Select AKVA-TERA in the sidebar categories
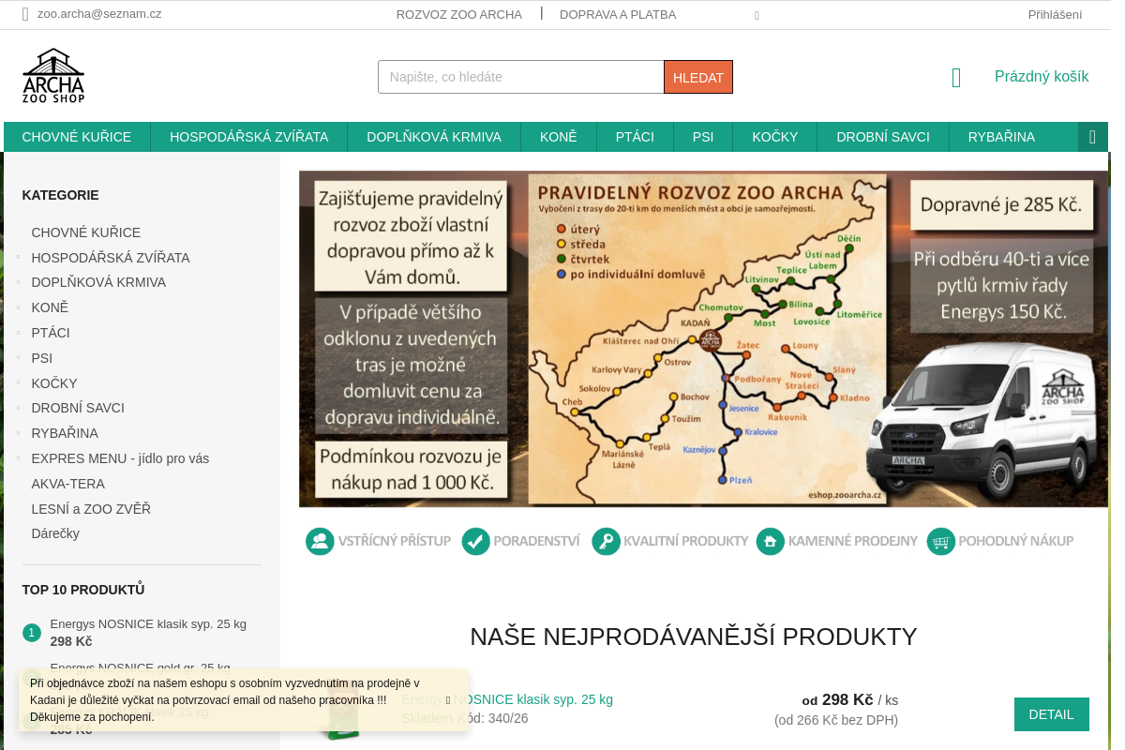1125x750 pixels. (68, 484)
